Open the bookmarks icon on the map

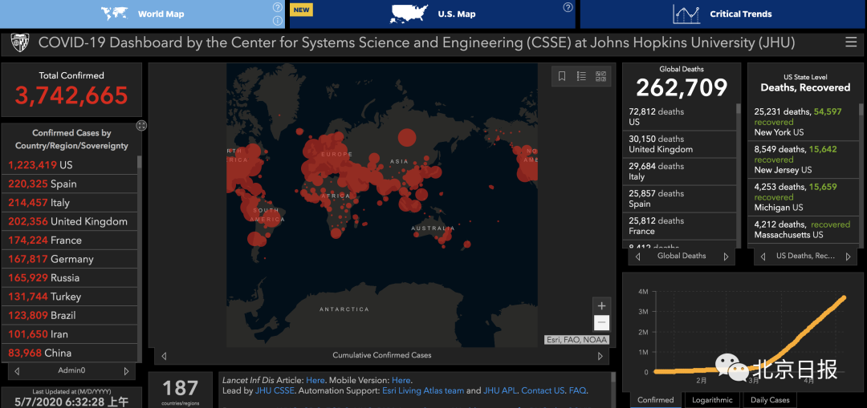562,76
